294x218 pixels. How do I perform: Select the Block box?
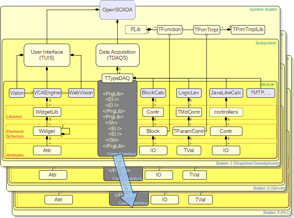153,131
